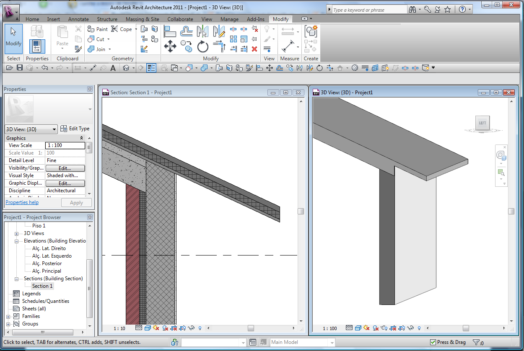Click the Paint tool in Geometry panel
Viewport: 524px width, 351px height.
tap(98, 29)
